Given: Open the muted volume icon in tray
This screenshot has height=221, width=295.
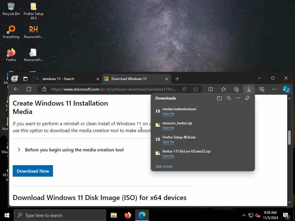Looking at the screenshot, I should [x=258, y=215].
